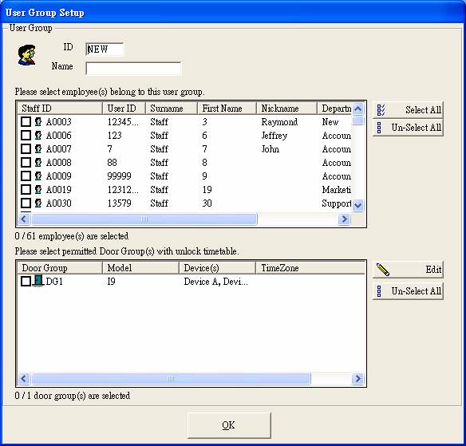The height and width of the screenshot is (446, 466).
Task: Check the box for staff A0006
Action: (26, 135)
